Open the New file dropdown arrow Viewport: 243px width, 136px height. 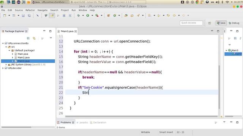tap(9, 15)
